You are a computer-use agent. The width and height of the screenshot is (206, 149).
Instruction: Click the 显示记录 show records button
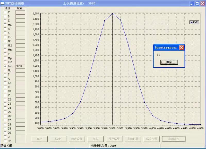point(133,139)
